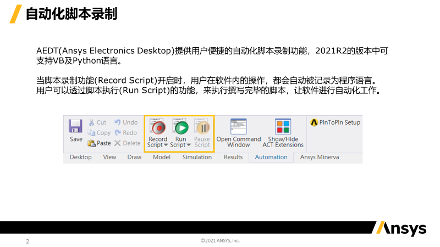The height and width of the screenshot is (247, 440).
Task: Click the Open Command Window label
Action: click(239, 142)
